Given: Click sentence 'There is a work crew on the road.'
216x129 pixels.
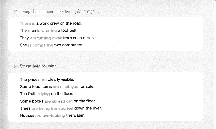Looking at the screenshot, I should tap(51, 23).
